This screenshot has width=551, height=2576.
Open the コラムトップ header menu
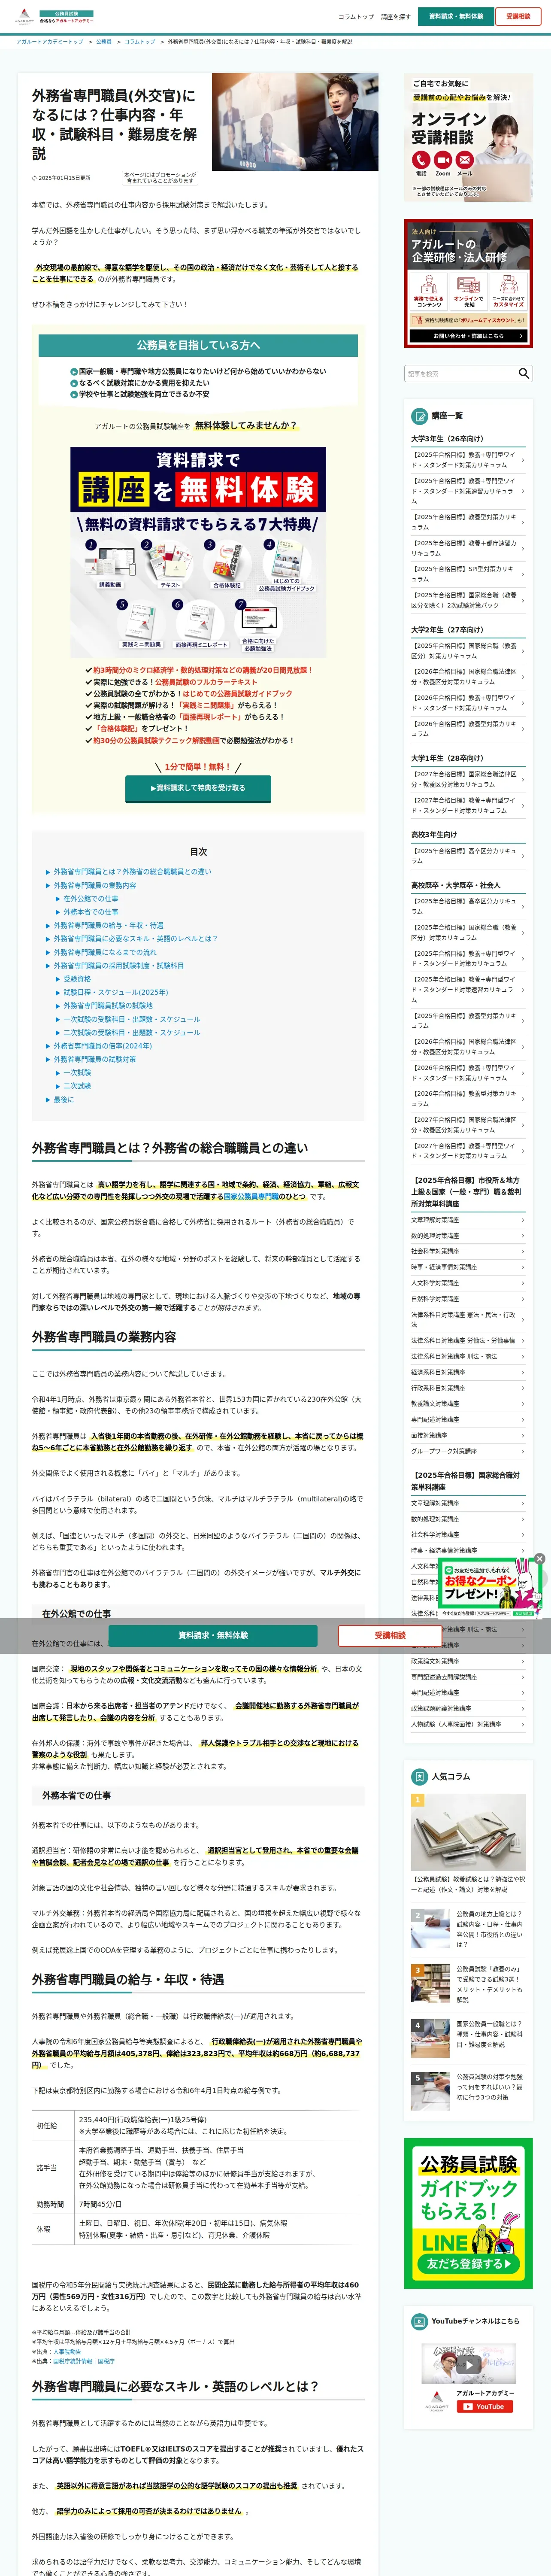coord(356,17)
